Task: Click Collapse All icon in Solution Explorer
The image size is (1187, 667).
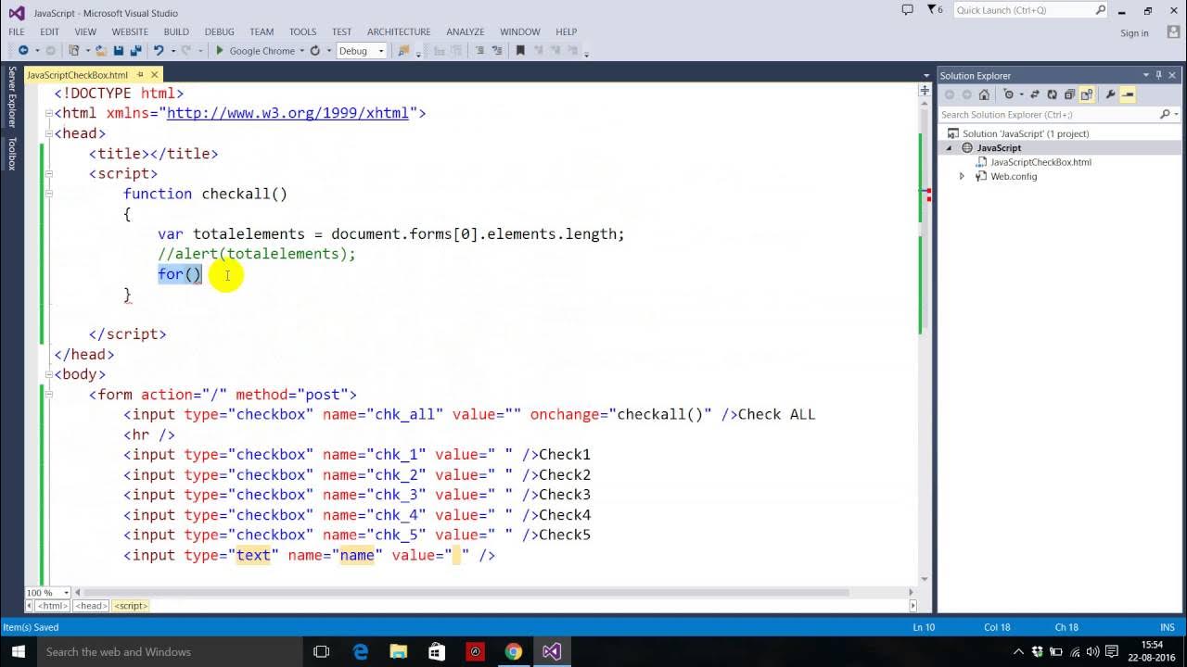Action: [1069, 94]
